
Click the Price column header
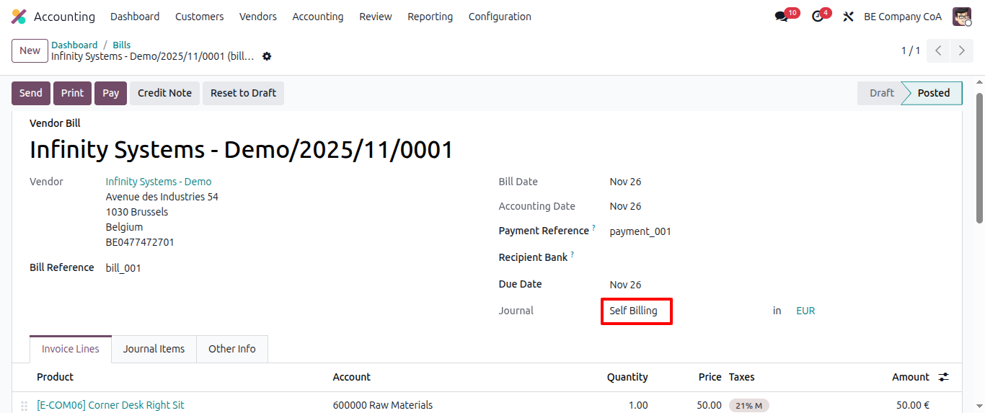point(710,377)
